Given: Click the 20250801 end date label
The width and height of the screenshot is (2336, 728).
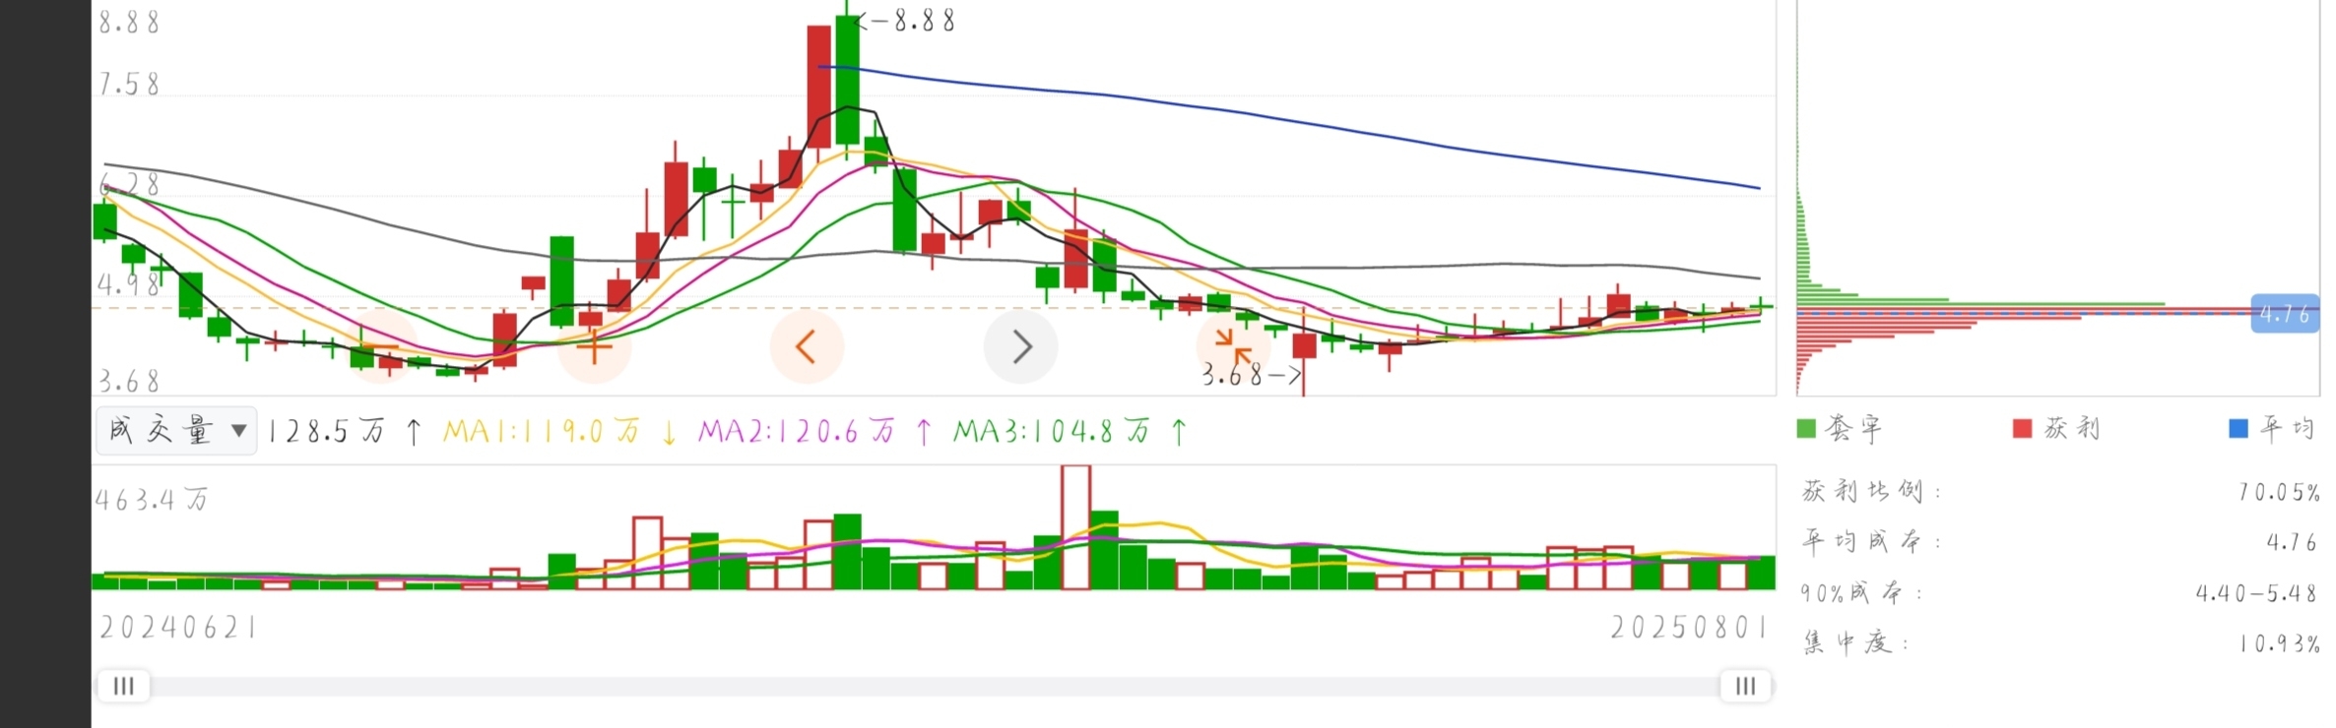Looking at the screenshot, I should coord(1688,628).
